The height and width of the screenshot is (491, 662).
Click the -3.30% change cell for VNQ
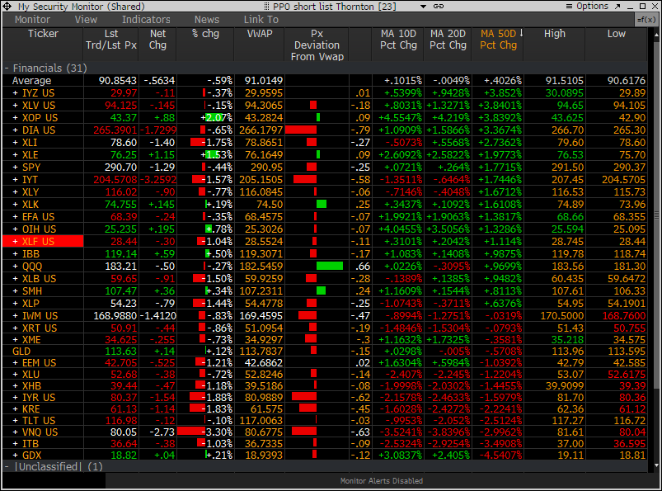[204, 432]
